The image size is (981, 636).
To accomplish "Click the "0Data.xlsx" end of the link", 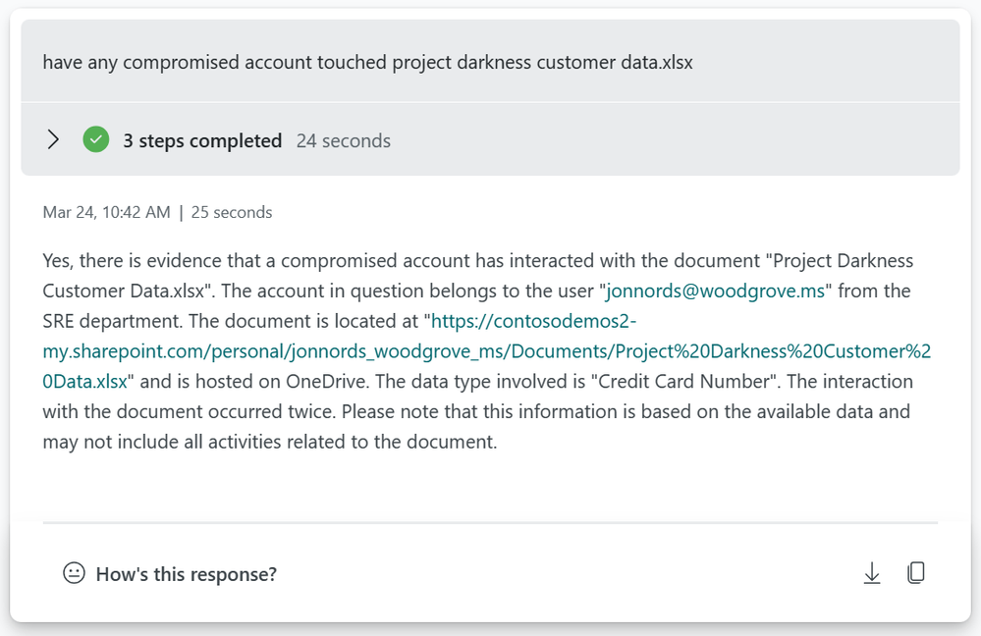I will [x=85, y=382].
